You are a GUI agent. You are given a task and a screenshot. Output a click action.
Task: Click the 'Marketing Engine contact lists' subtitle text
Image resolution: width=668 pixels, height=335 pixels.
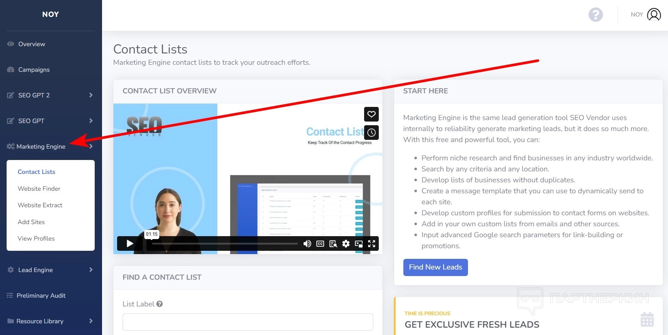212,63
